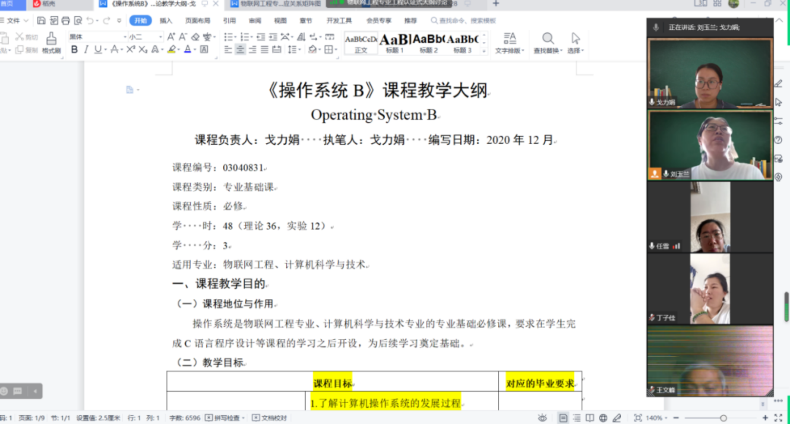Open the 文件 file menu dropdown

point(15,20)
